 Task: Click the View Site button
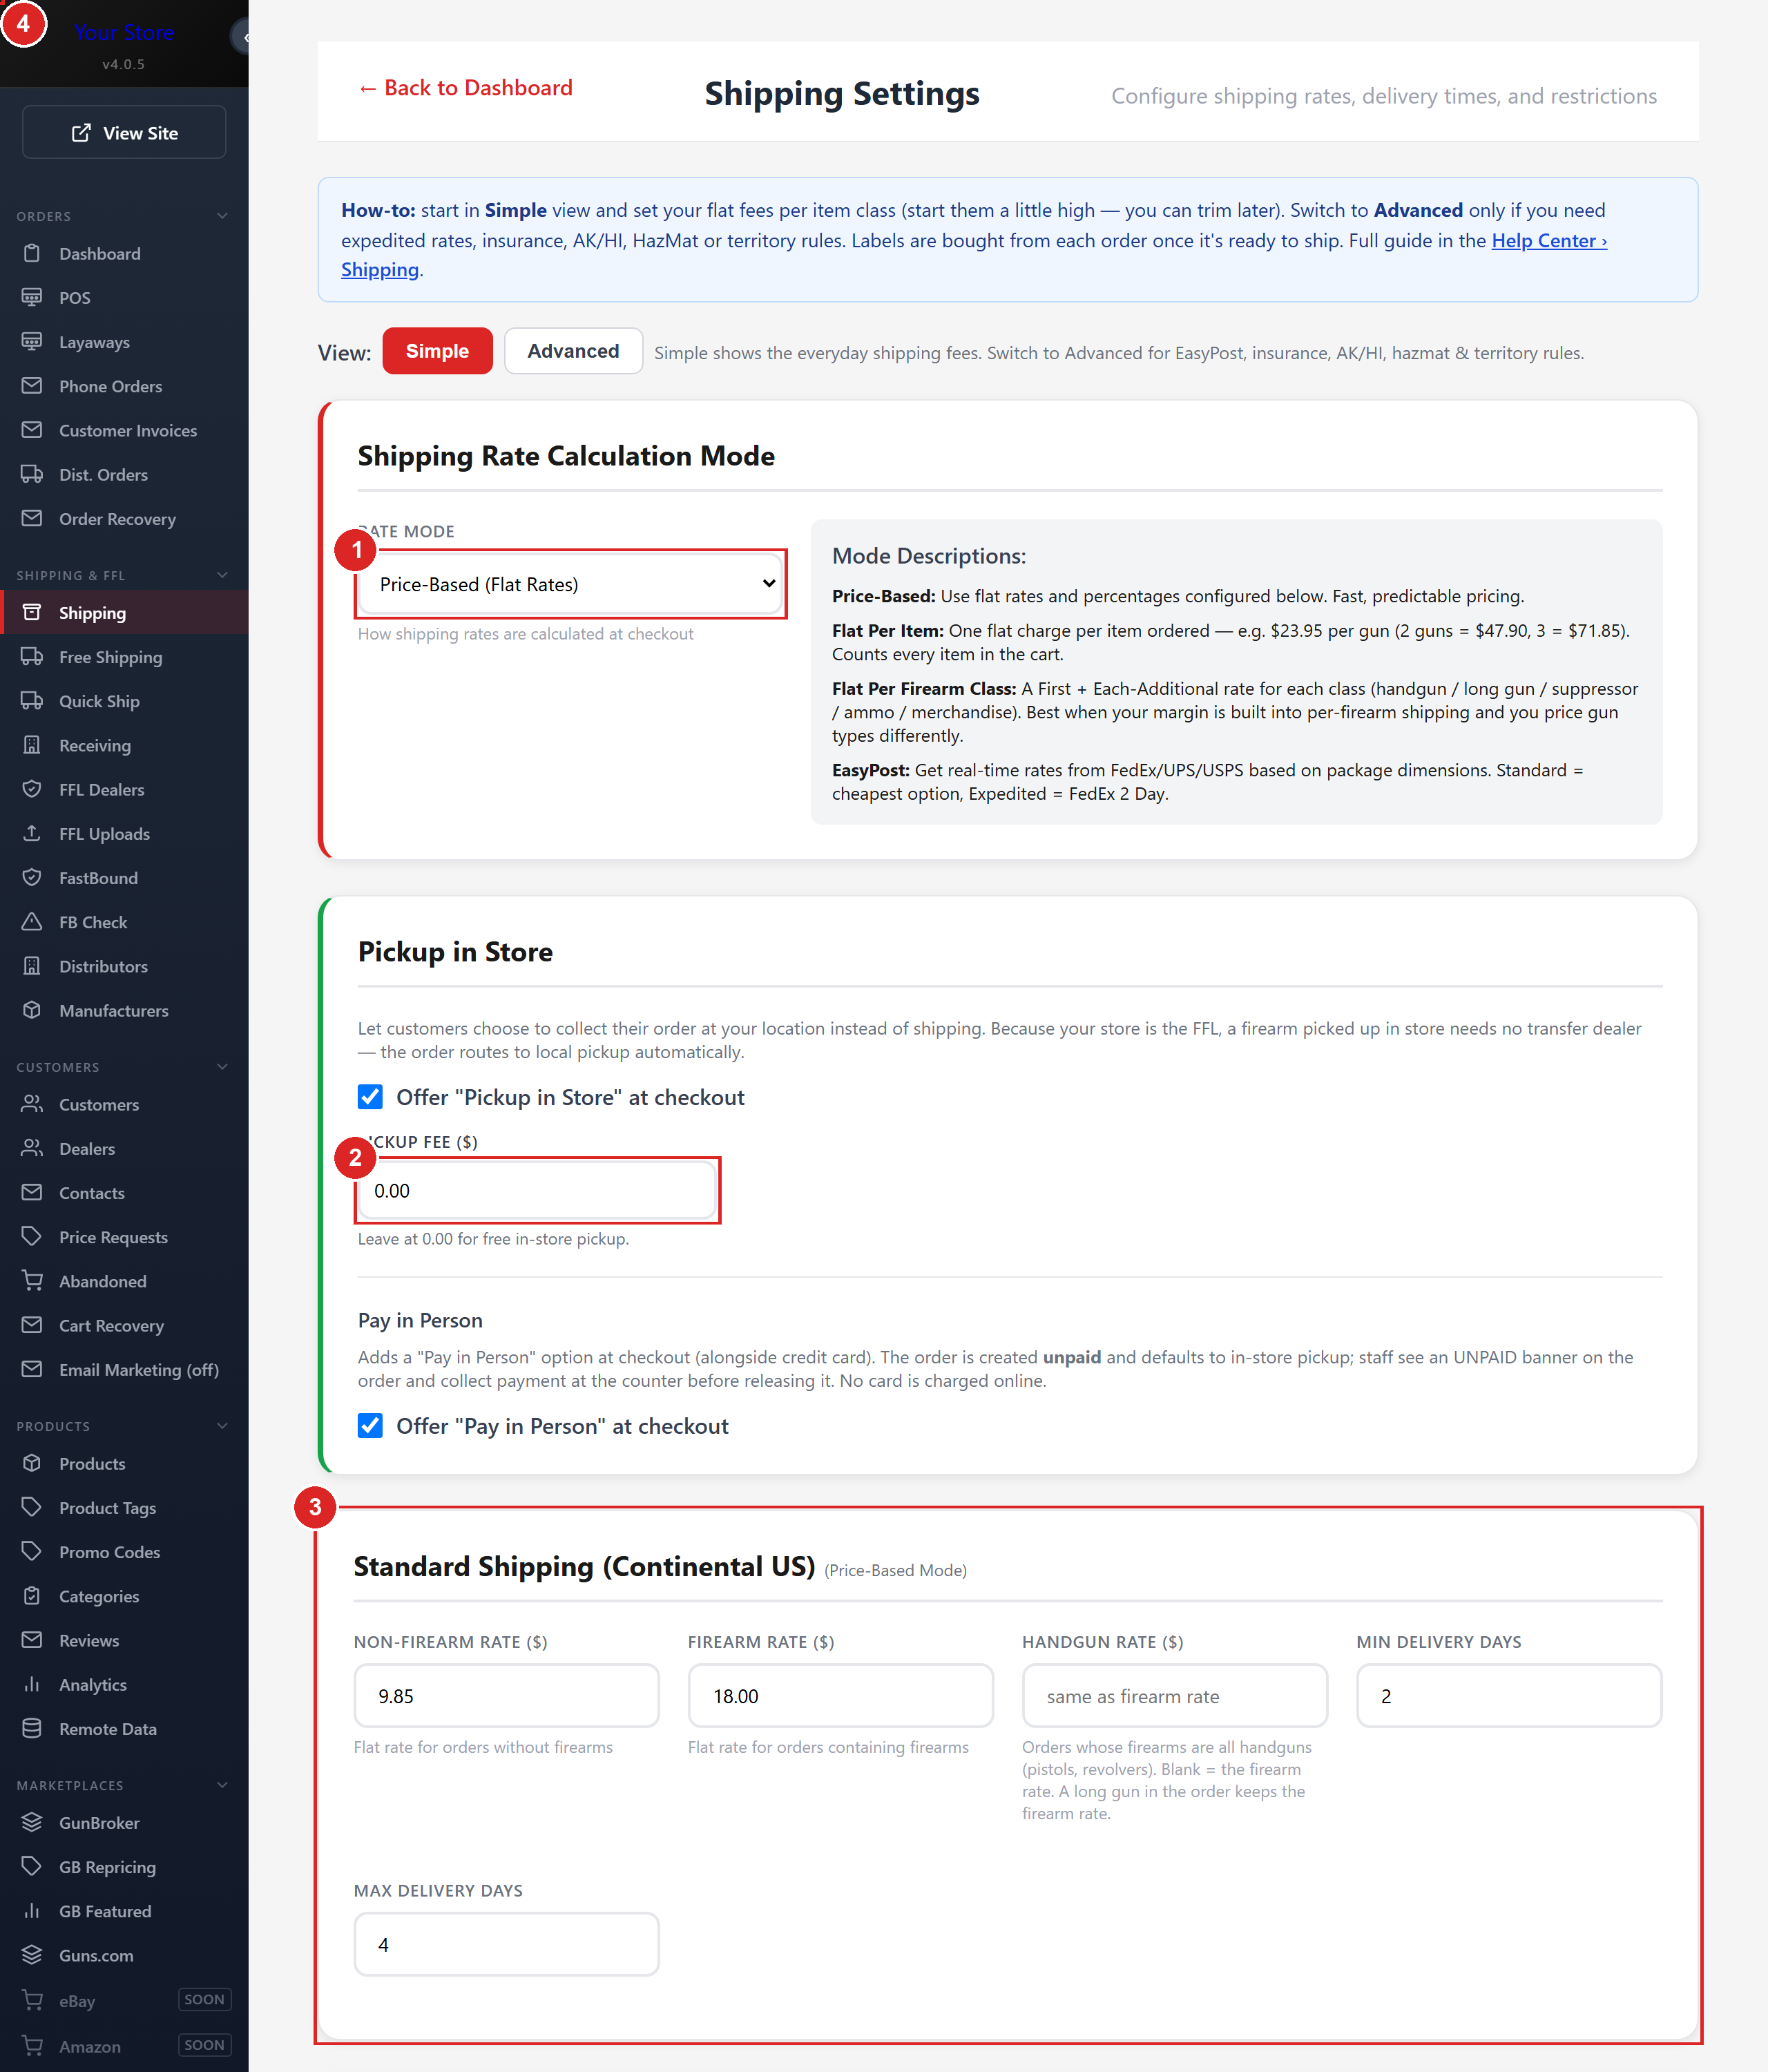(x=124, y=132)
